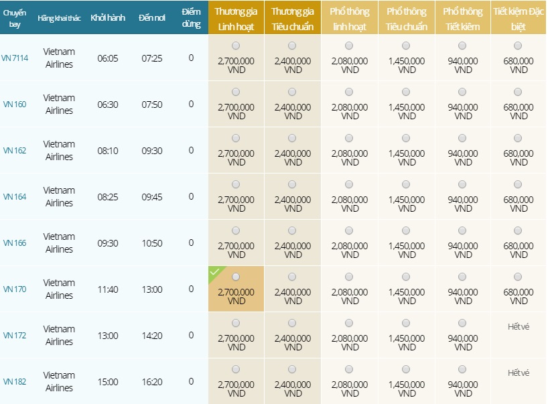
Task: Open flight VN 7114 details link
Action: pyautogui.click(x=15, y=58)
